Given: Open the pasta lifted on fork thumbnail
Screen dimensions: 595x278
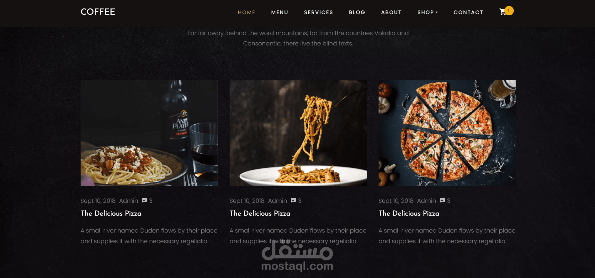Looking at the screenshot, I should (298, 133).
